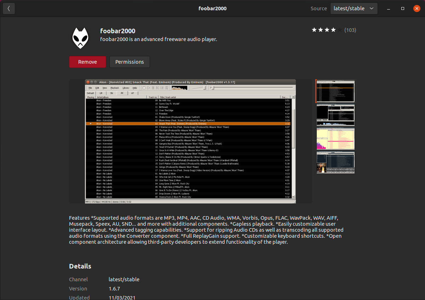This screenshot has width=425, height=300.
Task: Click the Updated label under Details
Action: click(79, 298)
